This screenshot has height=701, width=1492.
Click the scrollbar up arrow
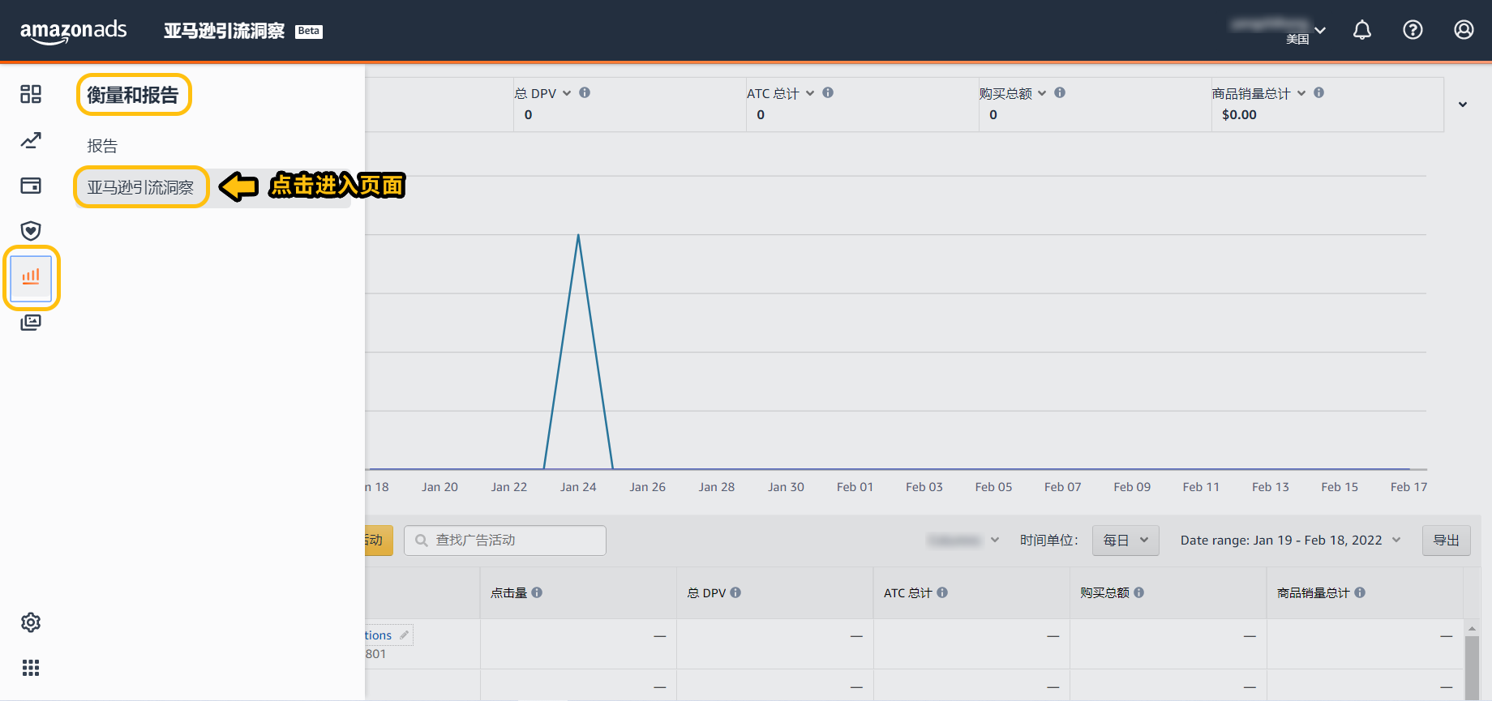pyautogui.click(x=1473, y=628)
